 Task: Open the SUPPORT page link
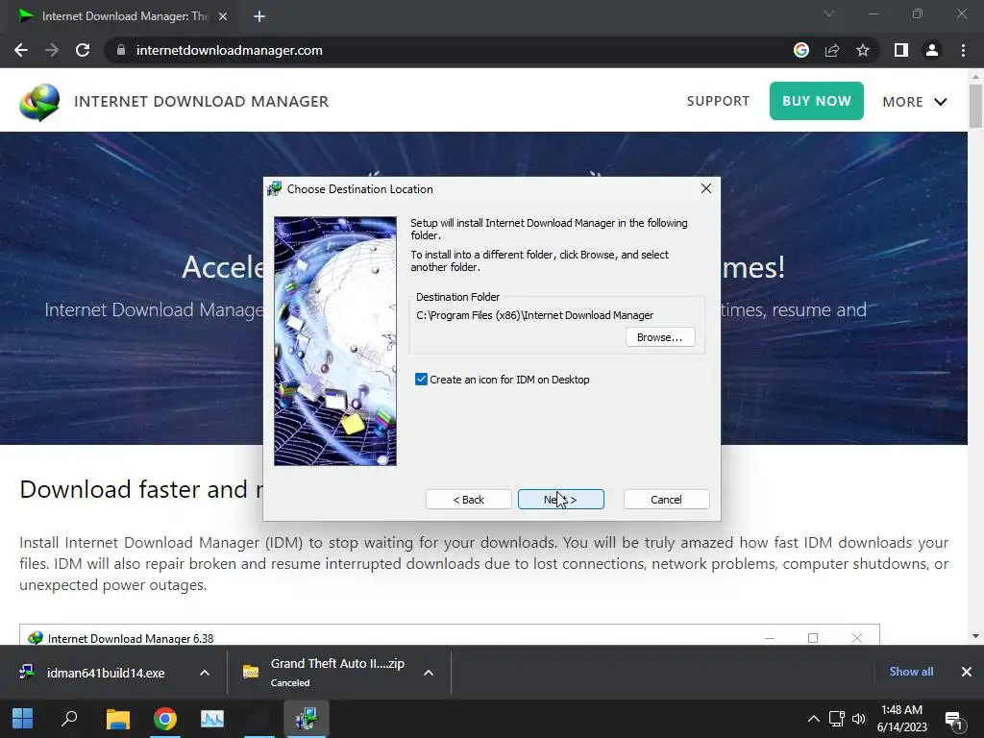tap(718, 101)
